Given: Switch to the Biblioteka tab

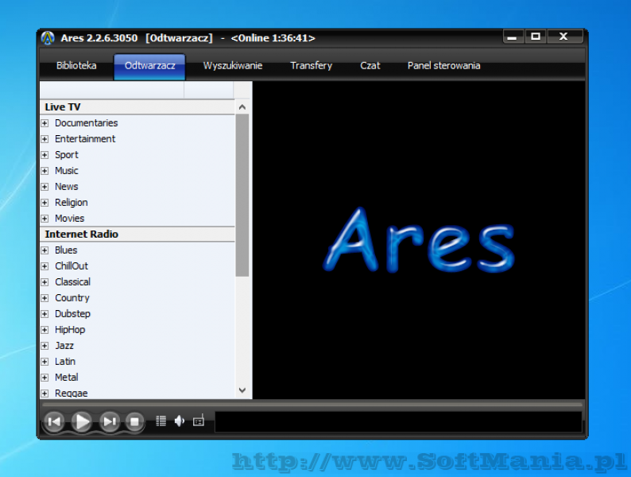Looking at the screenshot, I should pos(76,66).
